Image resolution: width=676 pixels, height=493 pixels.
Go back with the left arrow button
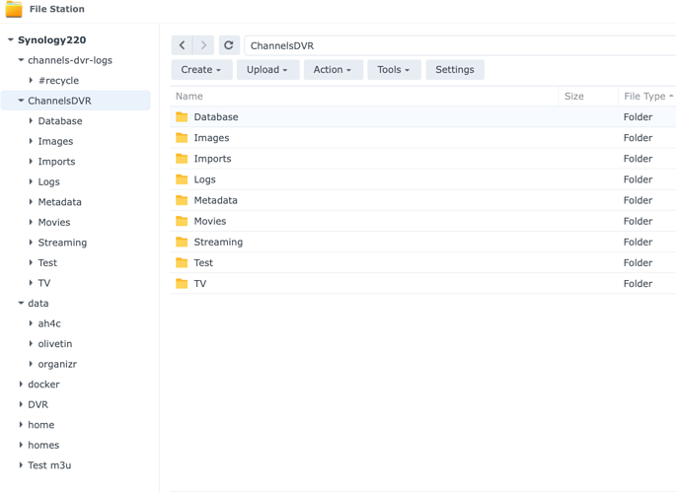click(x=182, y=45)
